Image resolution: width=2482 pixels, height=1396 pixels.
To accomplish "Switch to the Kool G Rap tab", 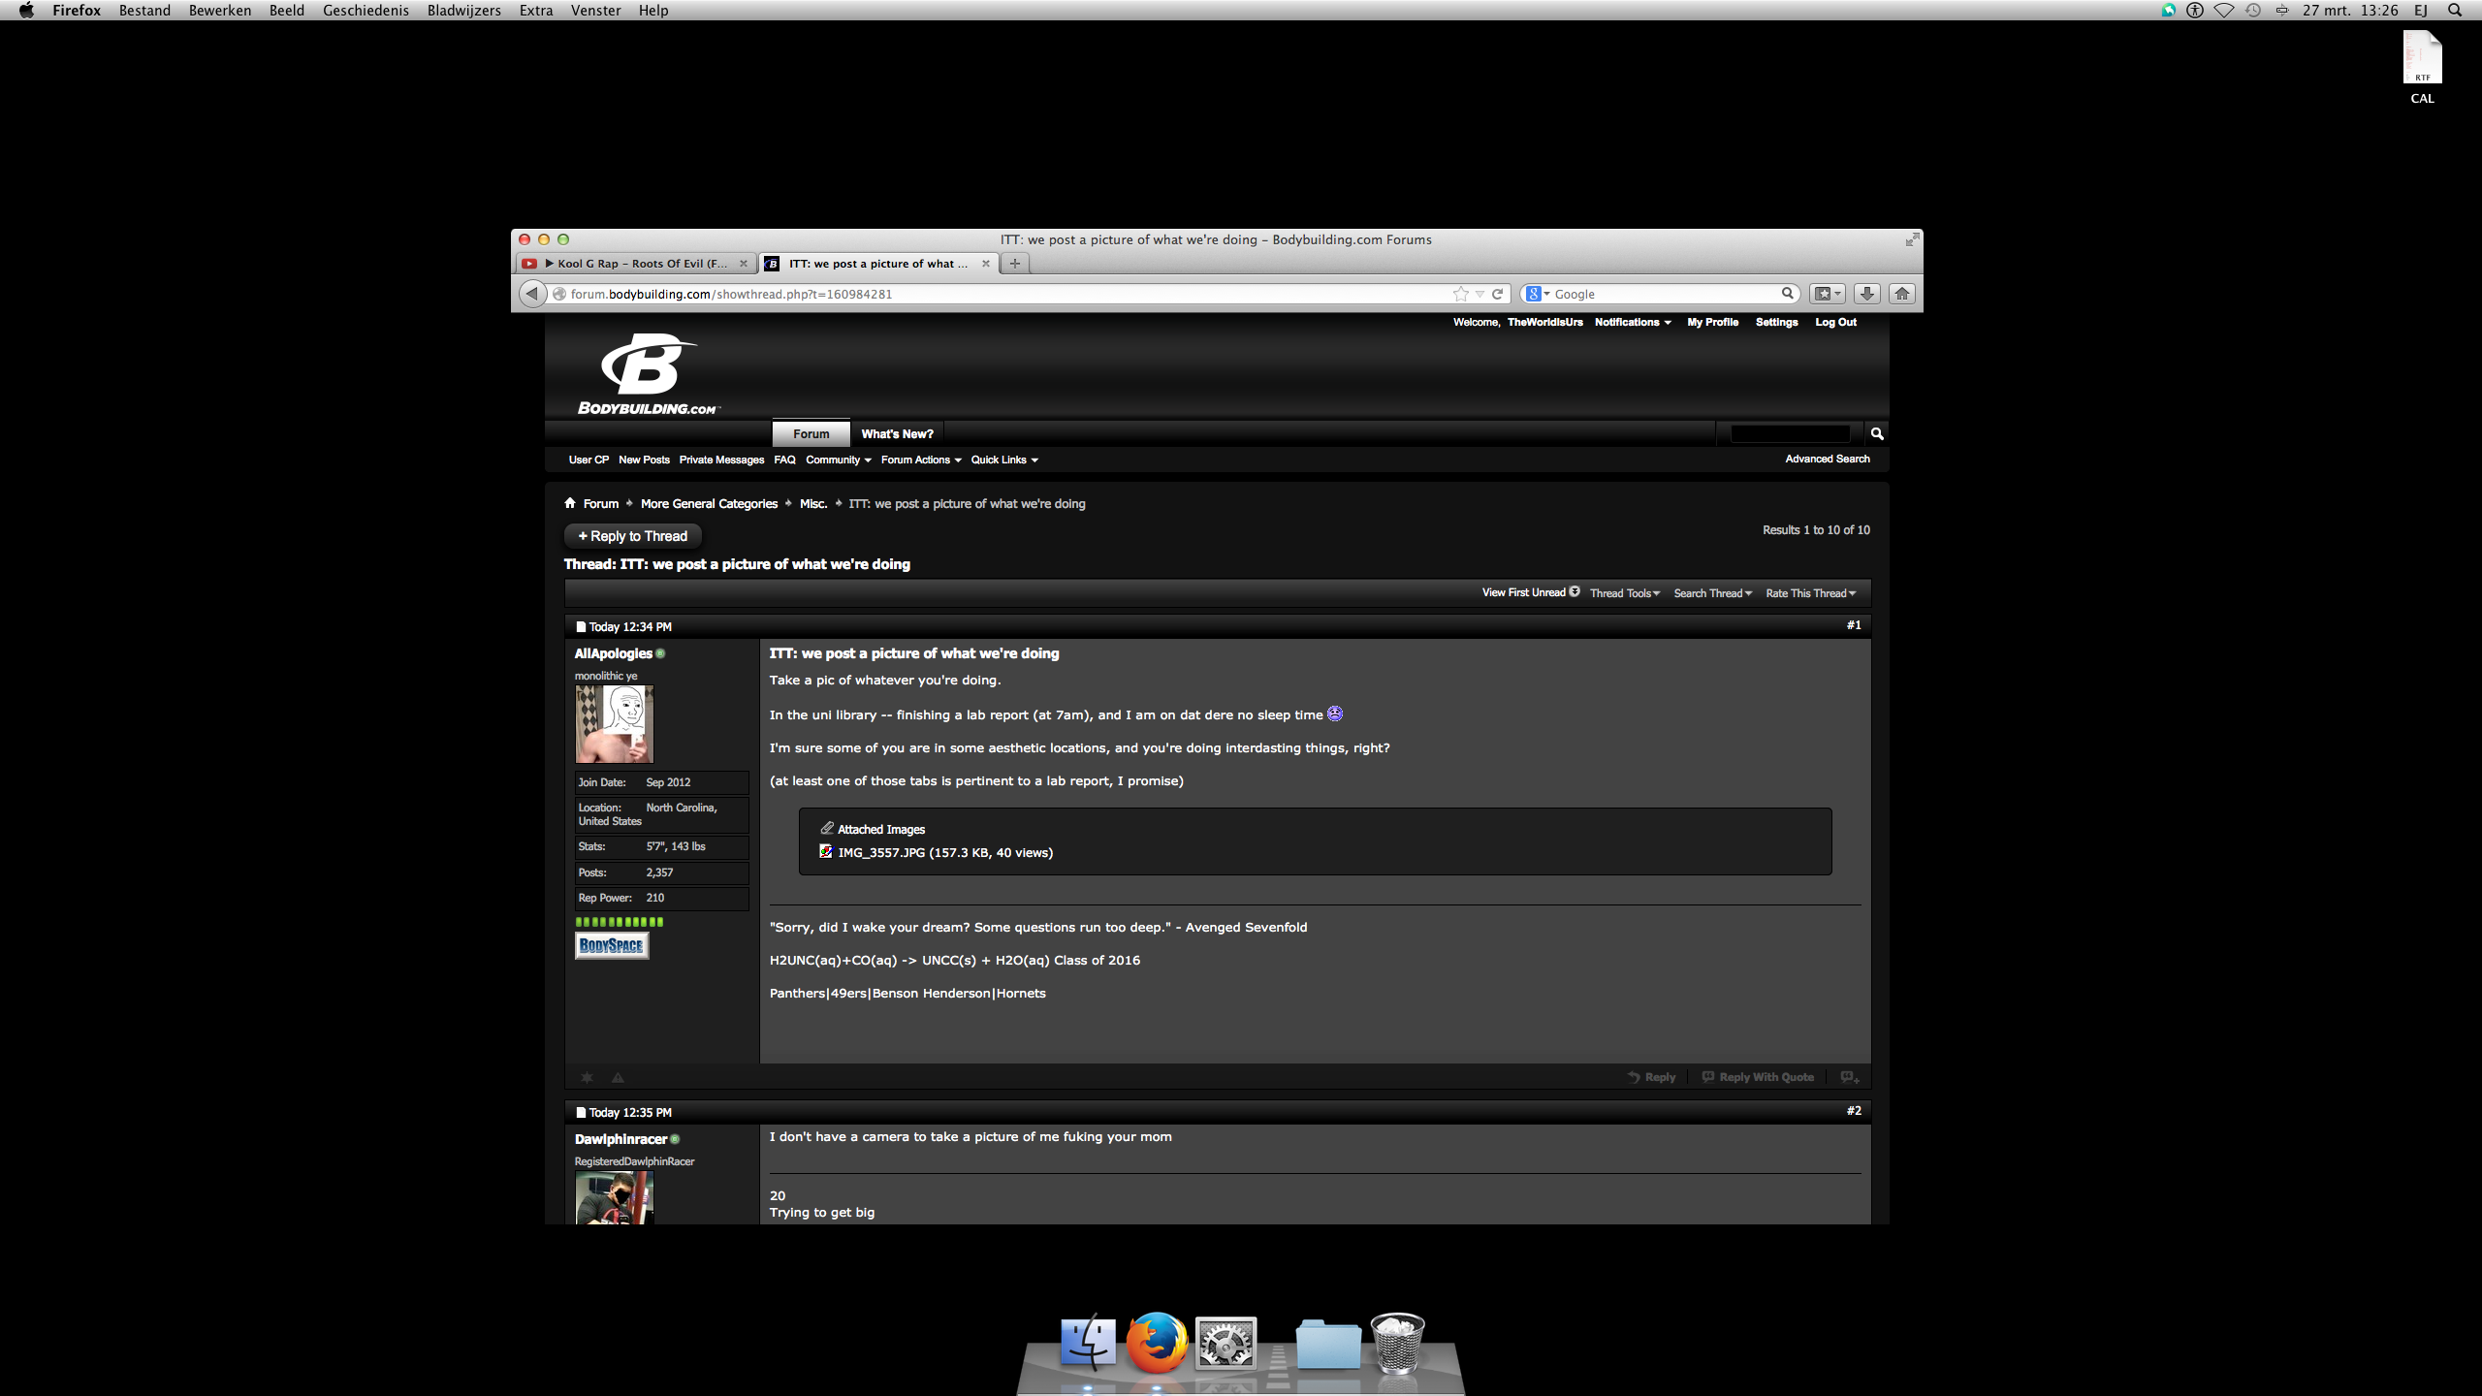I will pos(635,264).
